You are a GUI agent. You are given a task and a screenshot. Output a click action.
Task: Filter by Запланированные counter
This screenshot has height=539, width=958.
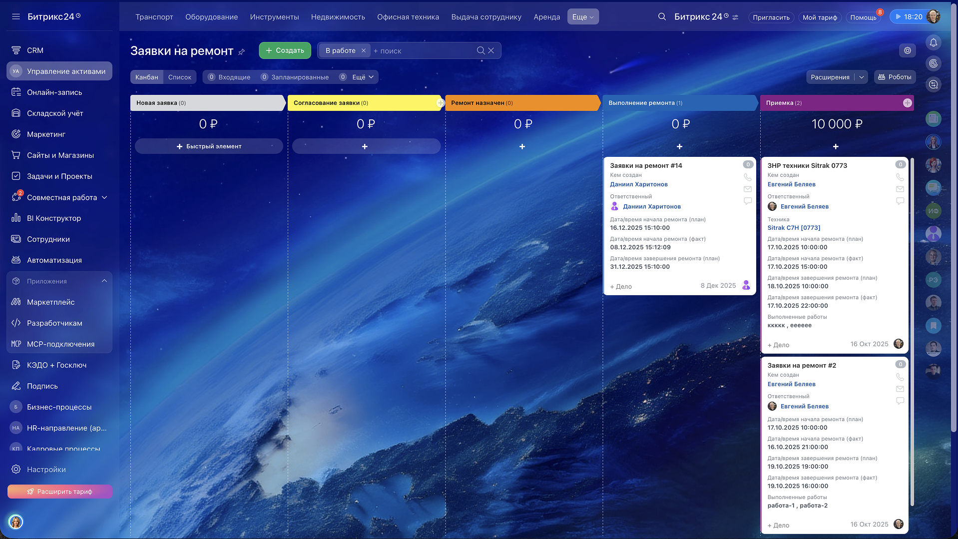(295, 77)
